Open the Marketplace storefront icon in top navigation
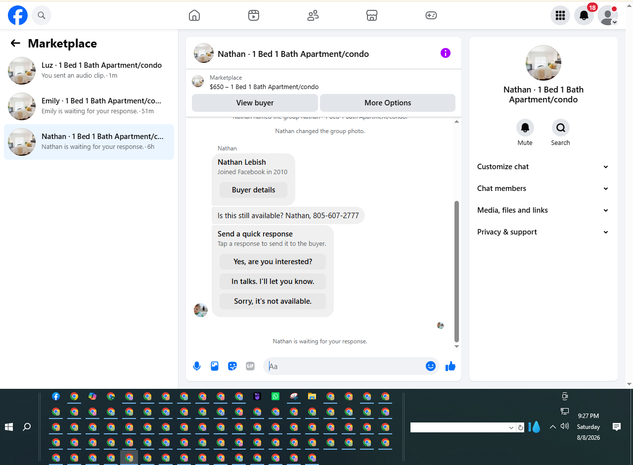The width and height of the screenshot is (633, 465). coord(372,15)
